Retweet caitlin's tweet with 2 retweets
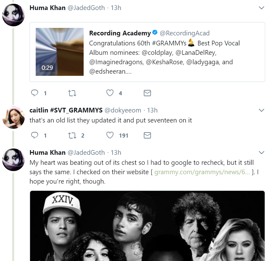 click(x=72, y=135)
